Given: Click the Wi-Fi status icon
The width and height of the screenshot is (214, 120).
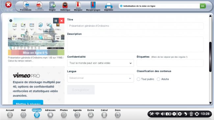Looking at the screenshot, I should (x=157, y=114).
